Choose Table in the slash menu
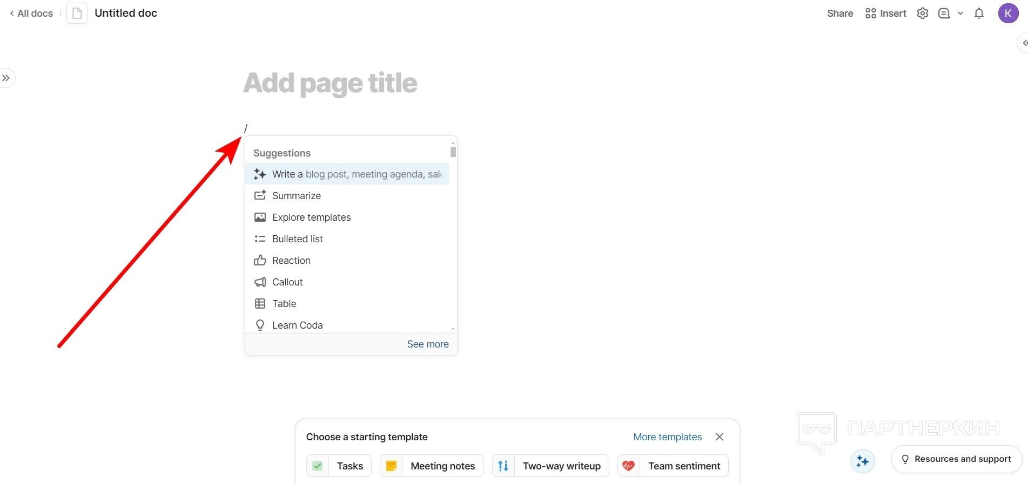1028x484 pixels. (284, 304)
